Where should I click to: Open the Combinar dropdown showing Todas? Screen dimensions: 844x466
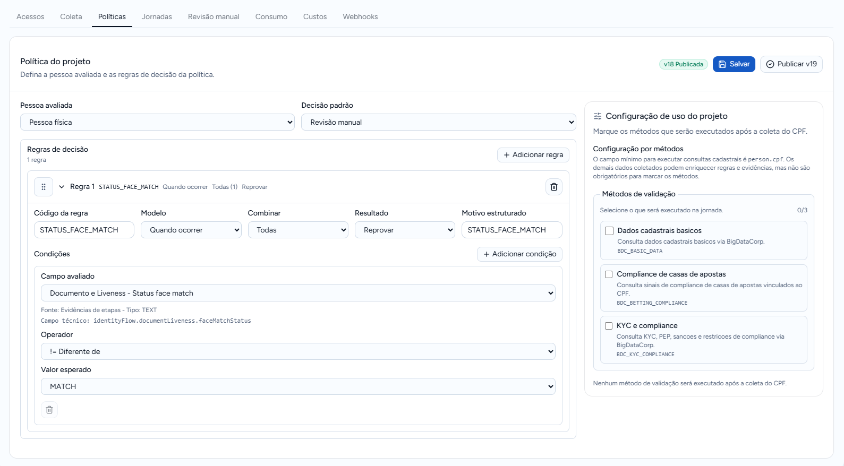[298, 230]
